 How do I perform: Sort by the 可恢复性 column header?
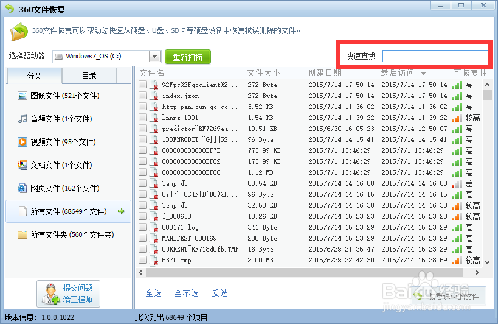470,73
